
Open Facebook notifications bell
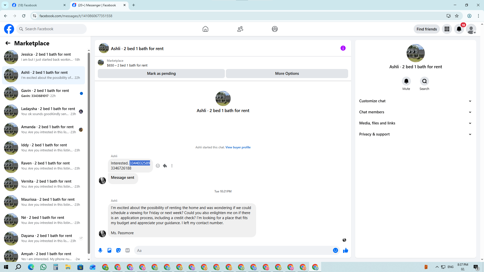(459, 29)
